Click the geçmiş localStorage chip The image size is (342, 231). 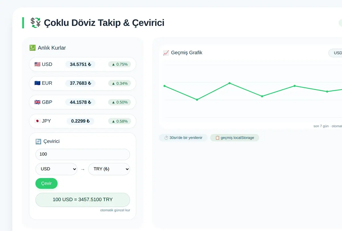[x=235, y=138]
